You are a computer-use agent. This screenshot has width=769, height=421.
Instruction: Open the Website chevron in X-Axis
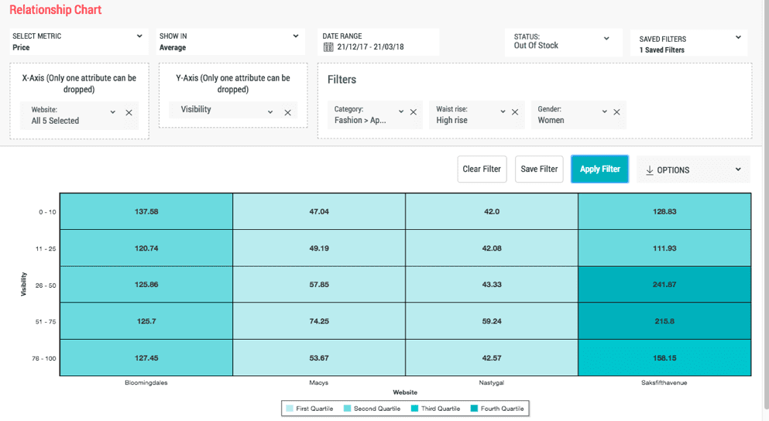(113, 112)
